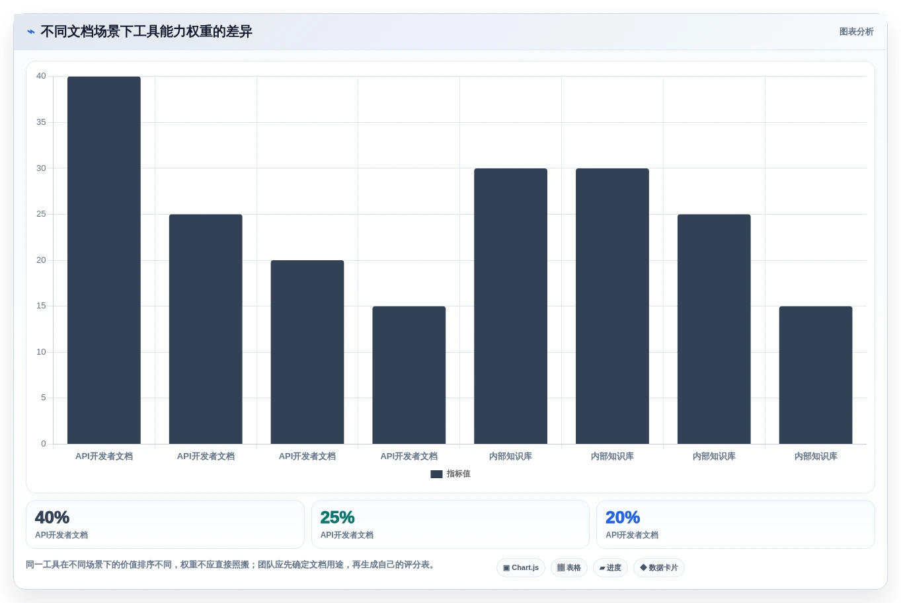Click the 表格 tag chip

[x=569, y=568]
